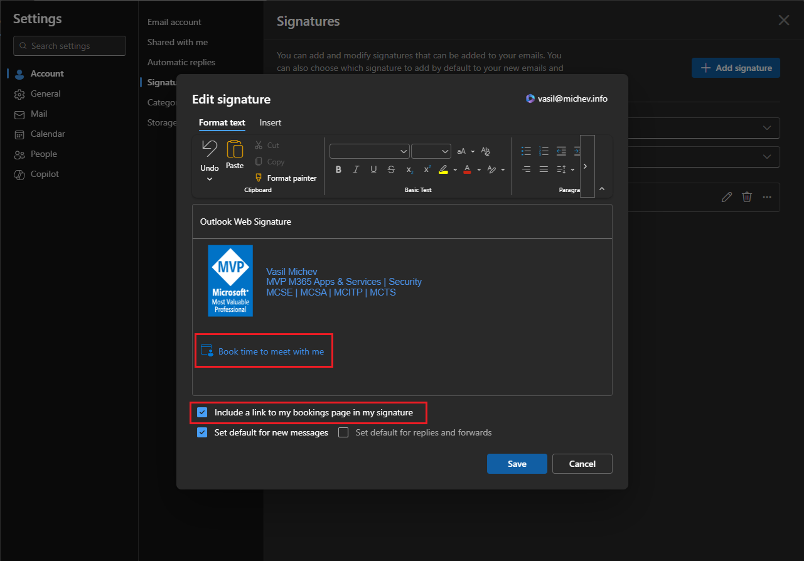The width and height of the screenshot is (804, 561).
Task: Click the change case aA icon
Action: tap(461, 151)
